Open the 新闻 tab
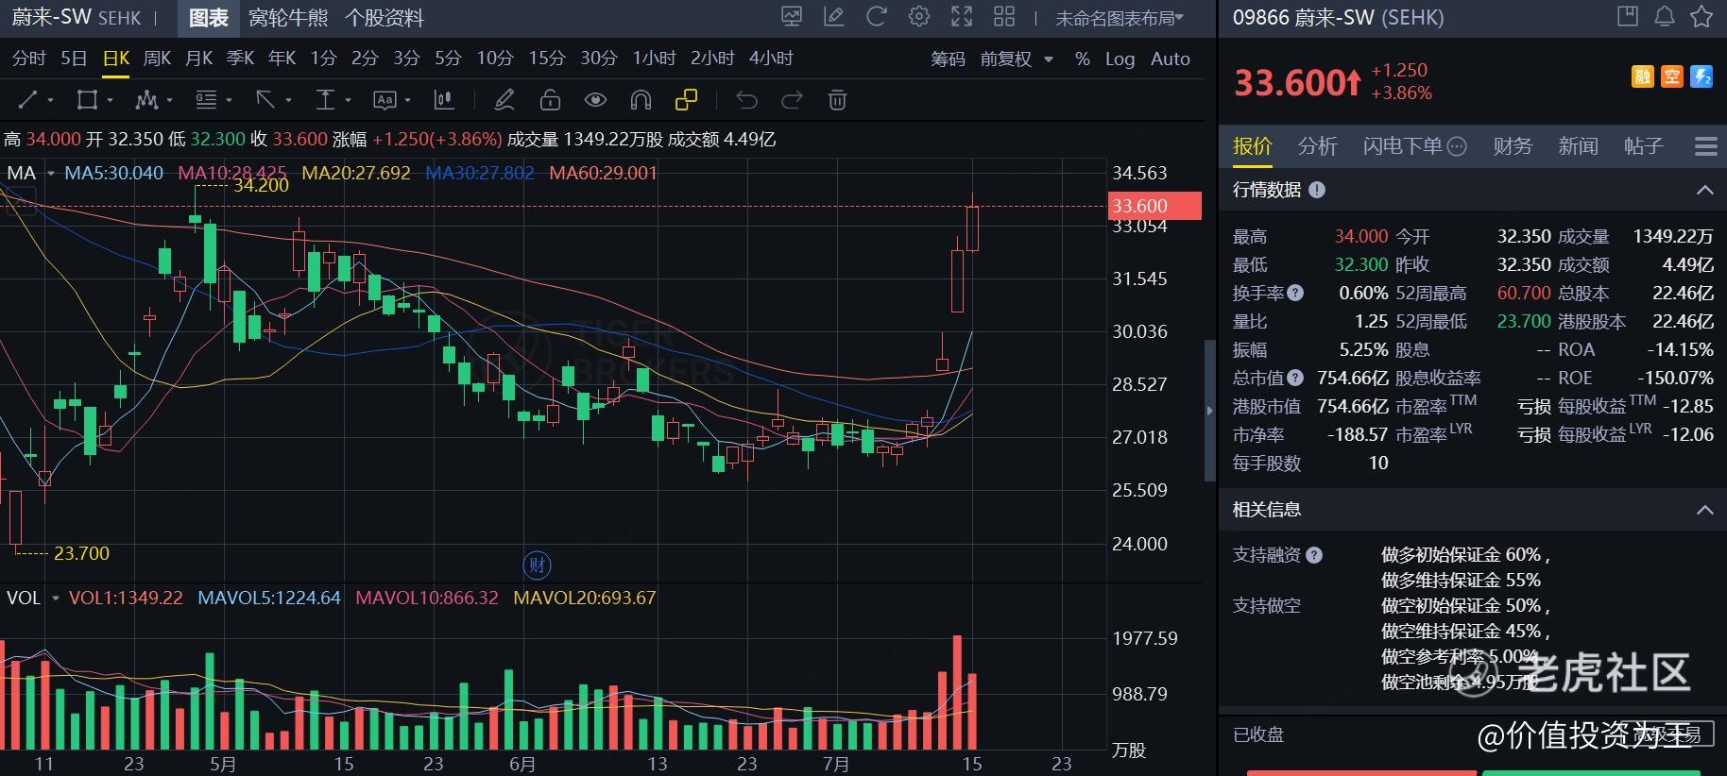 click(x=1578, y=146)
